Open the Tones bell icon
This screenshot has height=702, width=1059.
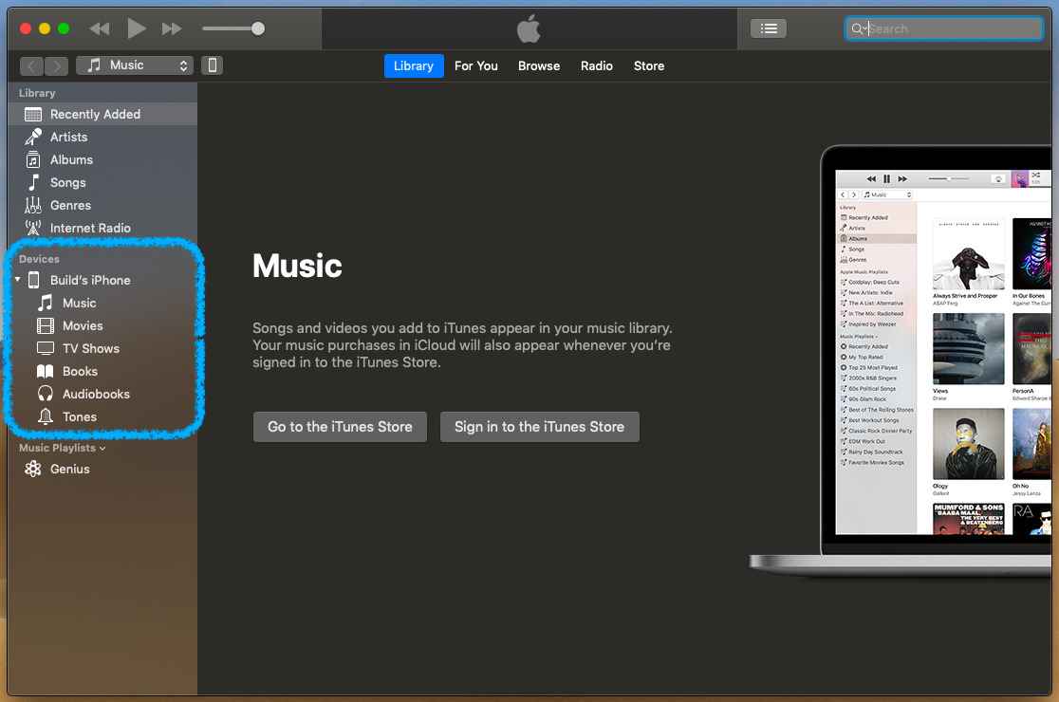[46, 416]
